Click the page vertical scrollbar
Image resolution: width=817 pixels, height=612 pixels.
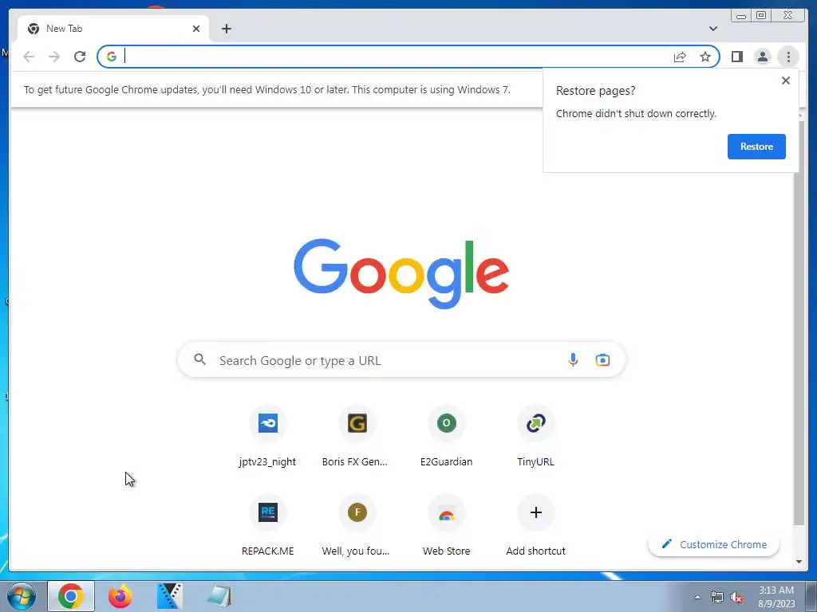point(798,323)
